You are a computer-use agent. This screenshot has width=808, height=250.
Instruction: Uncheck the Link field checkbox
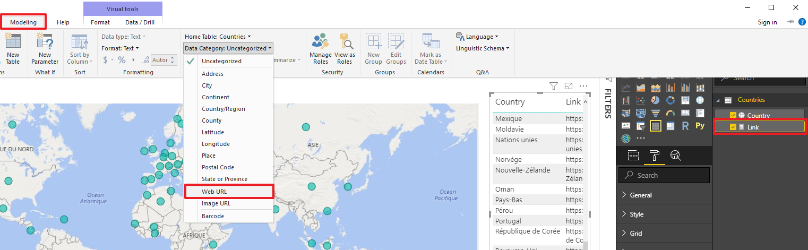pos(733,127)
